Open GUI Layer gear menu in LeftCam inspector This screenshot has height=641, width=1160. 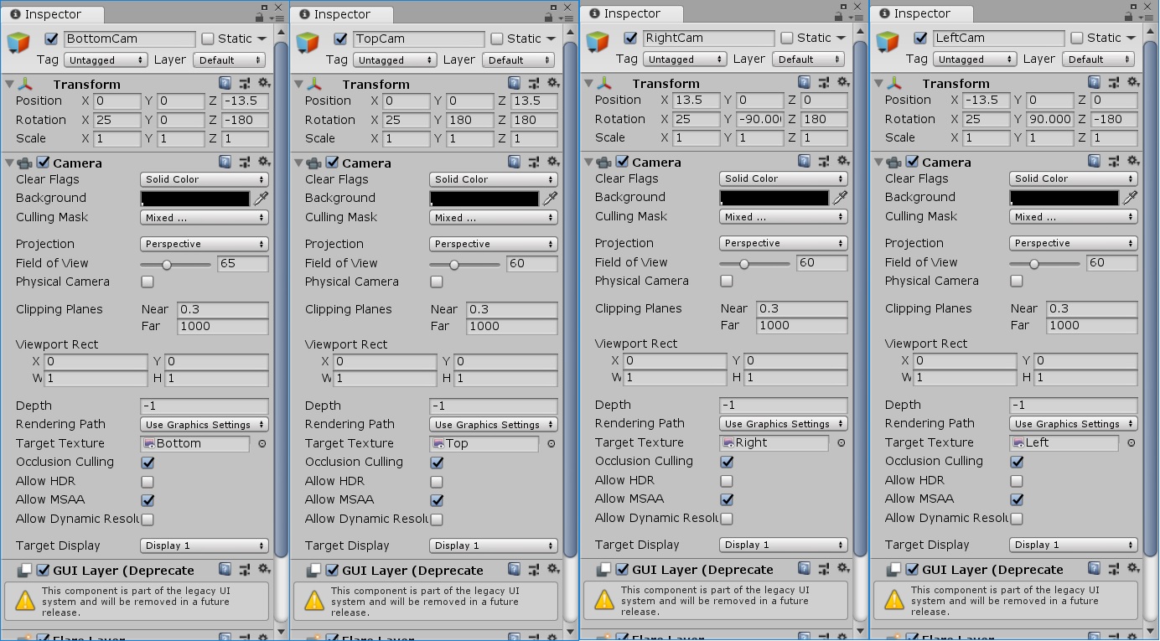coord(1133,569)
